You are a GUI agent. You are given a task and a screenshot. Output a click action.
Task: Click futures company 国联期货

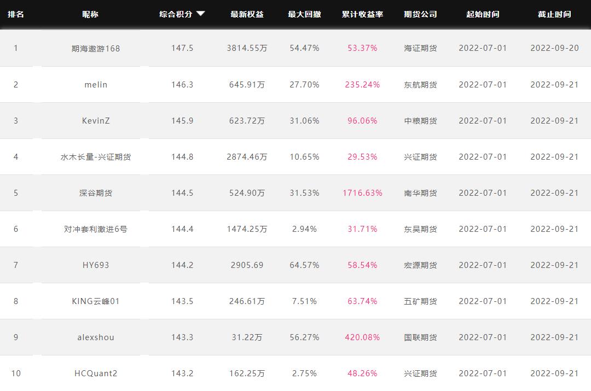421,337
